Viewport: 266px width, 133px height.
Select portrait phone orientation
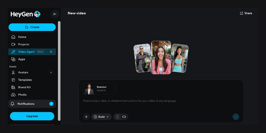pyautogui.click(x=117, y=117)
